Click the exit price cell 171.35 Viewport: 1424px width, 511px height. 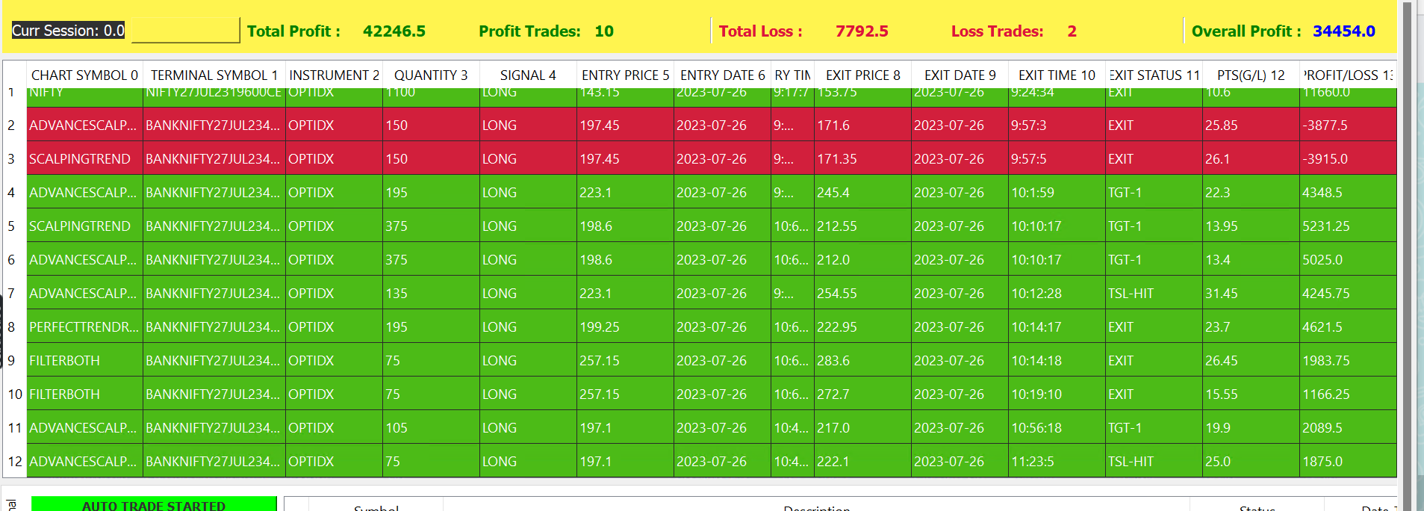click(x=862, y=158)
